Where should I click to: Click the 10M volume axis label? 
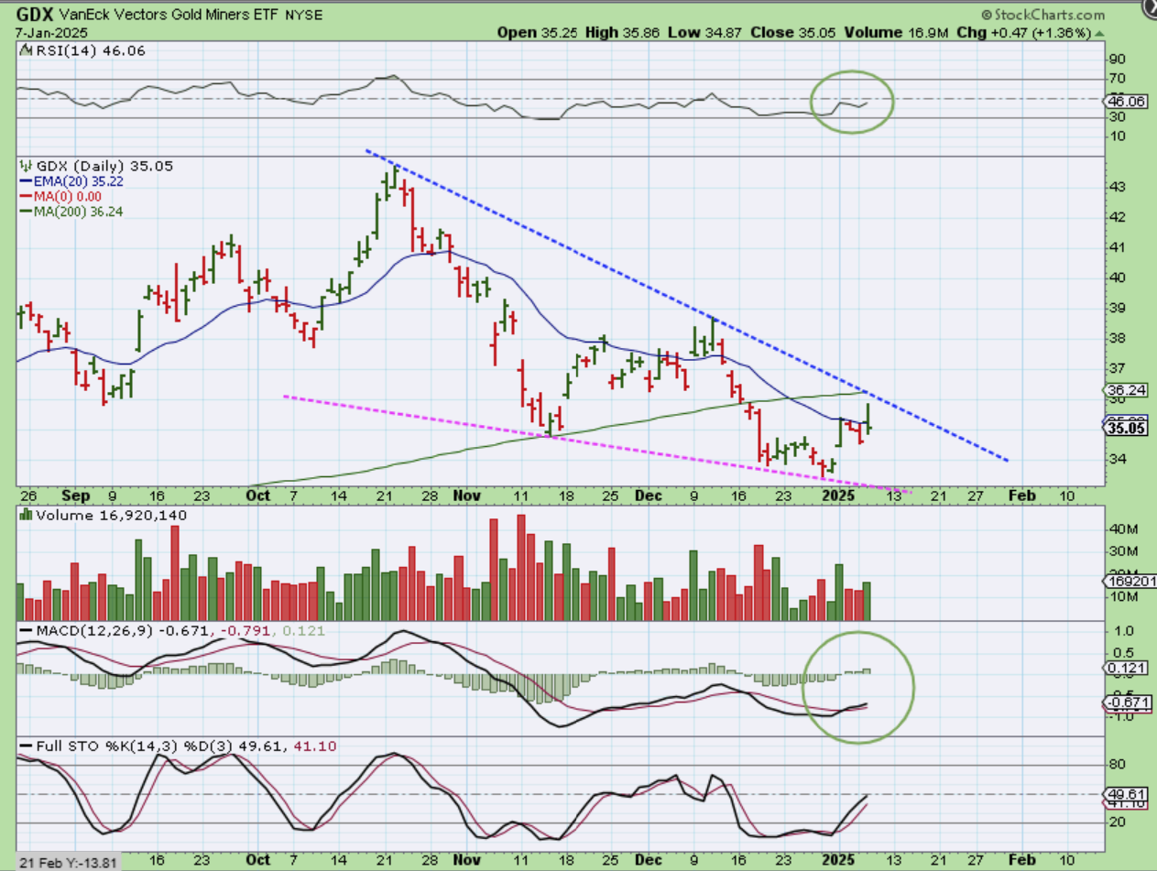(1123, 597)
